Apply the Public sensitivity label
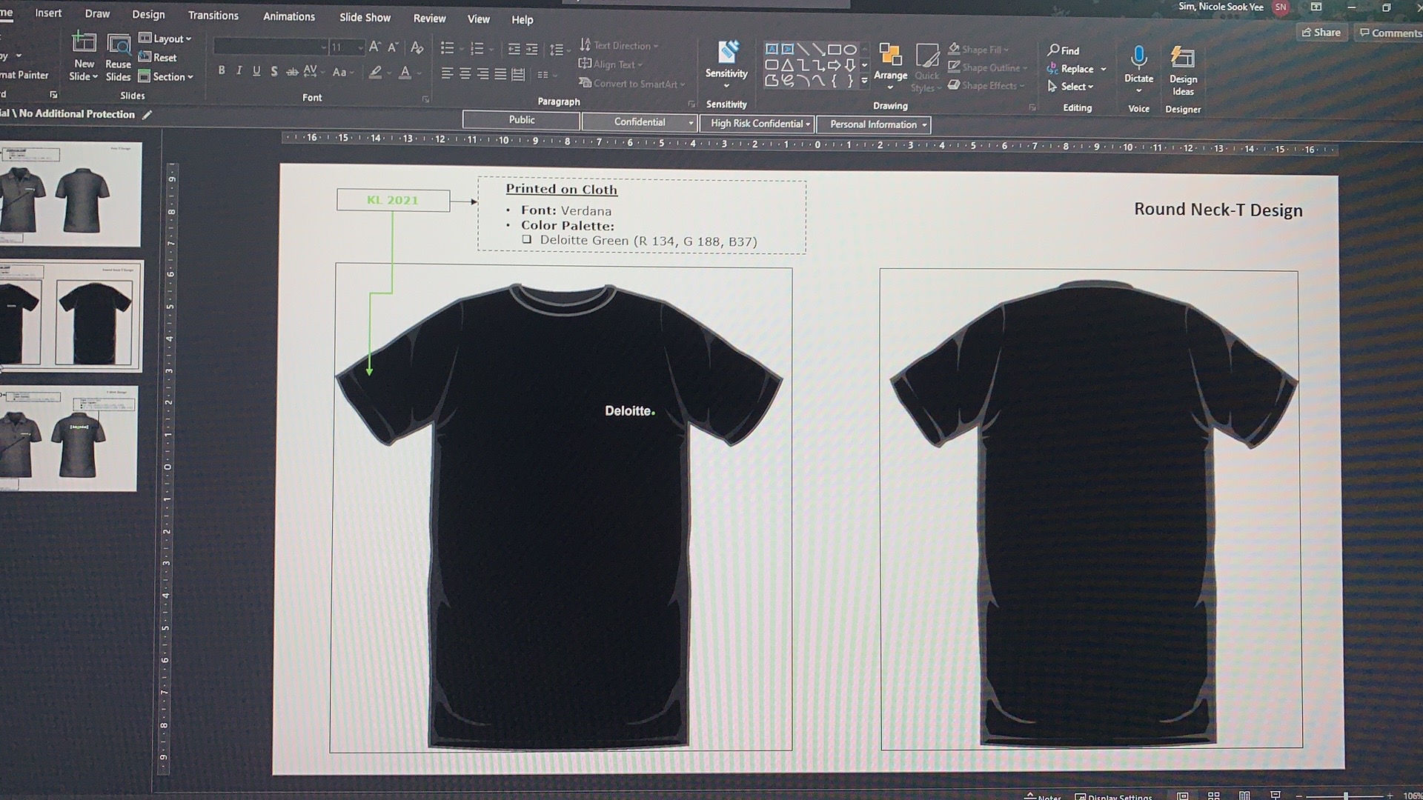This screenshot has width=1423, height=800. (521, 120)
